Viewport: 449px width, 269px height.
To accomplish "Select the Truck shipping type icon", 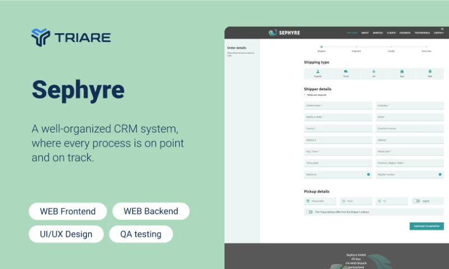I will [x=346, y=72].
